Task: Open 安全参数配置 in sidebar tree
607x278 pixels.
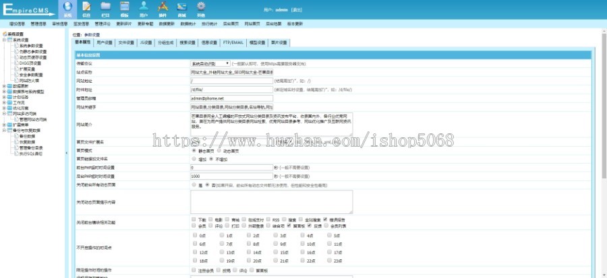Action: [31, 75]
